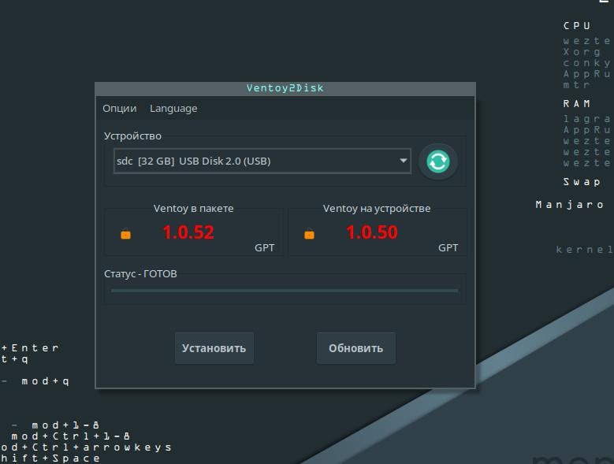Viewport: 614px width, 464px height.
Task: Click the Устройство label
Action: 132,135
